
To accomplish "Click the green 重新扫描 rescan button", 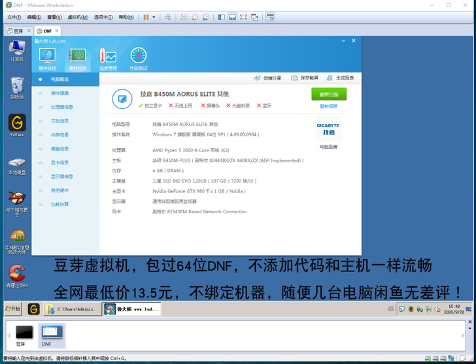I will click(x=329, y=94).
